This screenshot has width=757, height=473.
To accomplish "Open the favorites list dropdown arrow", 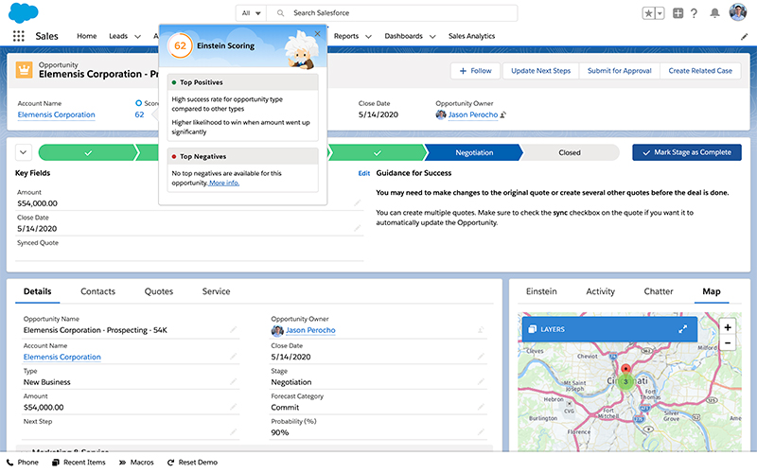I will point(660,13).
